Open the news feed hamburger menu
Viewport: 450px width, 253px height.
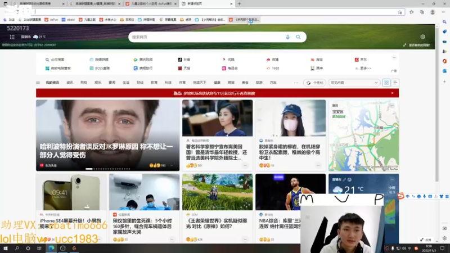point(38,83)
